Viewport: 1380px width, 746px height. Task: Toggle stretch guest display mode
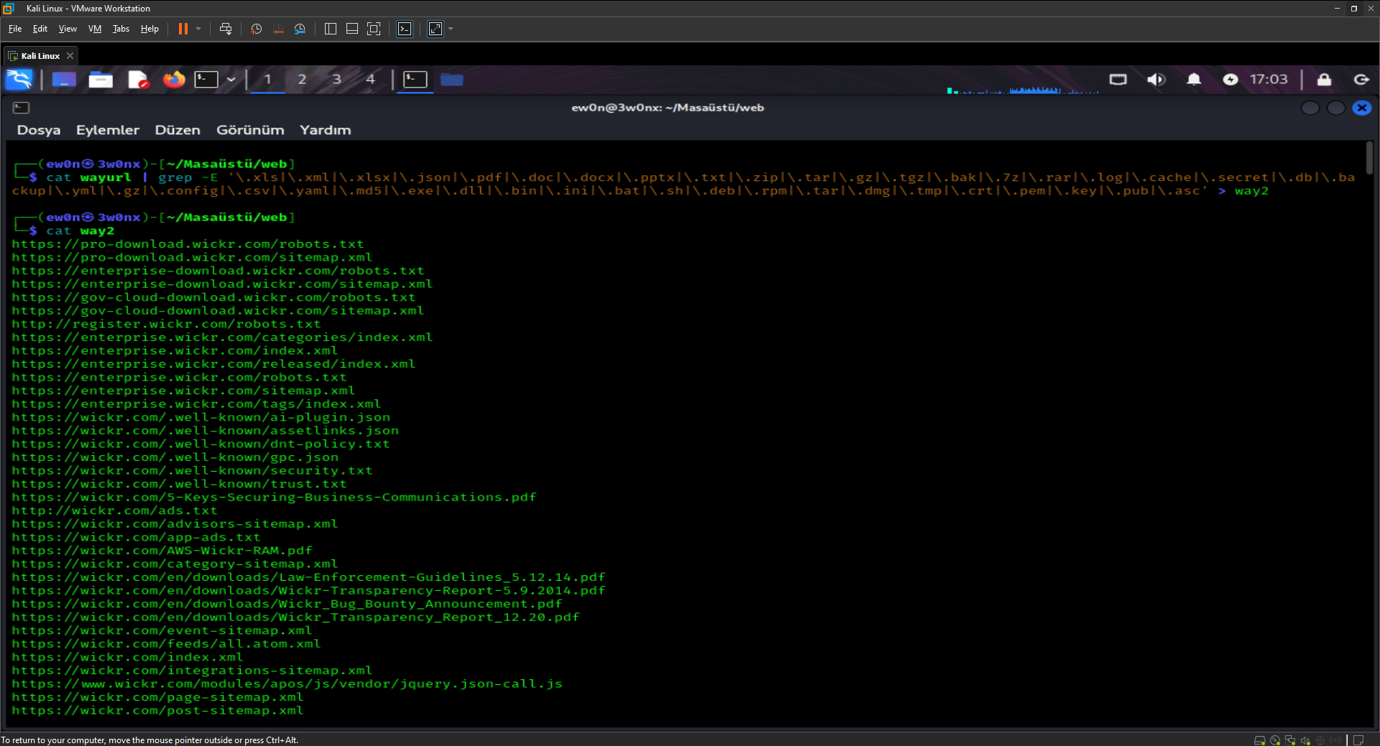coord(436,29)
